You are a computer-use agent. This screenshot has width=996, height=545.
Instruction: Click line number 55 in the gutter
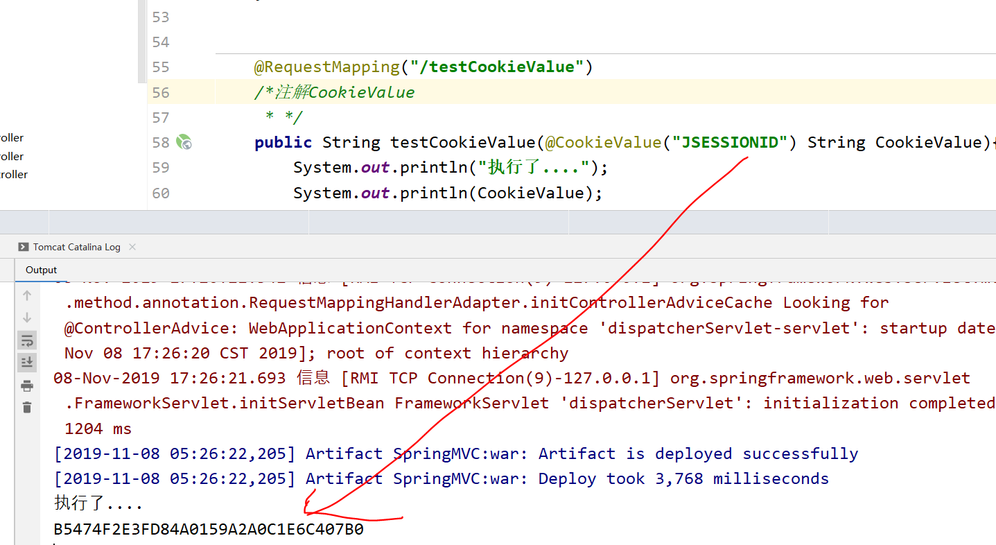point(160,67)
